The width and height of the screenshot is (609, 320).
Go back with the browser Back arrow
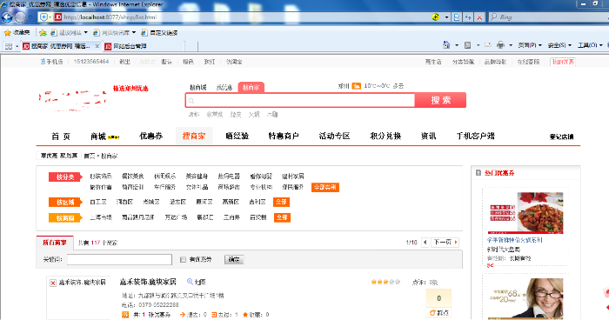click(x=7, y=17)
